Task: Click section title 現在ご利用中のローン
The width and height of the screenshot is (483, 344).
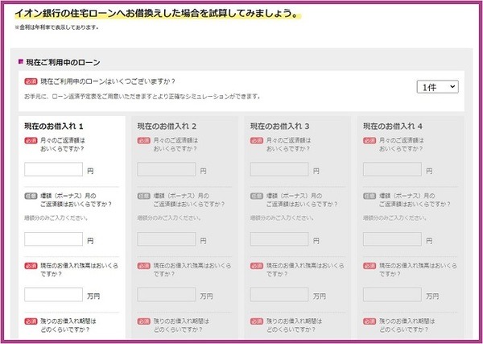Action: 63,63
